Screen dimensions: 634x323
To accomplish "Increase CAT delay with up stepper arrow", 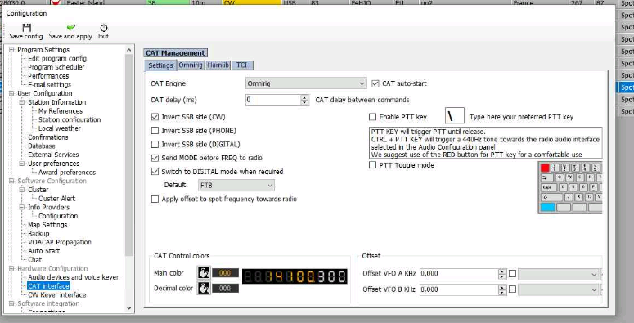I will [x=305, y=97].
